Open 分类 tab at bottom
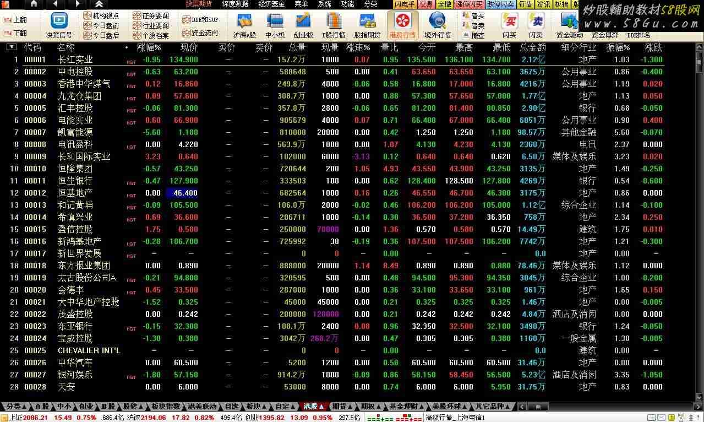This screenshot has height=422, width=704. 15,407
